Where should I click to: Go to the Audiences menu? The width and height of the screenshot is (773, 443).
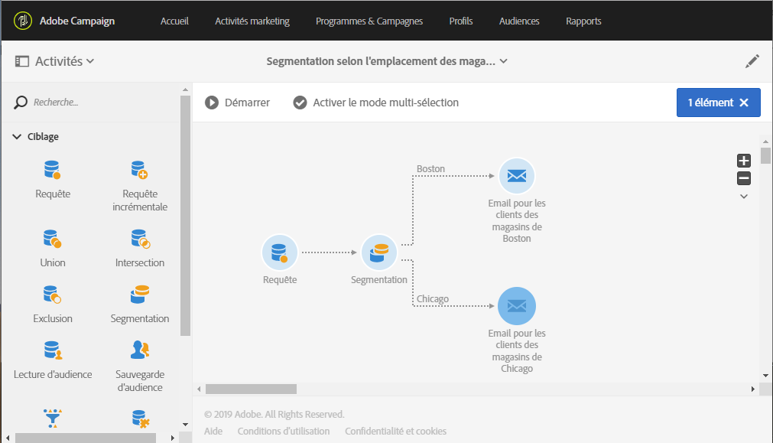coord(519,21)
